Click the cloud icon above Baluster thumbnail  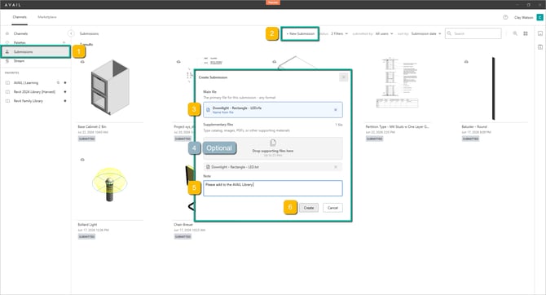(466, 62)
